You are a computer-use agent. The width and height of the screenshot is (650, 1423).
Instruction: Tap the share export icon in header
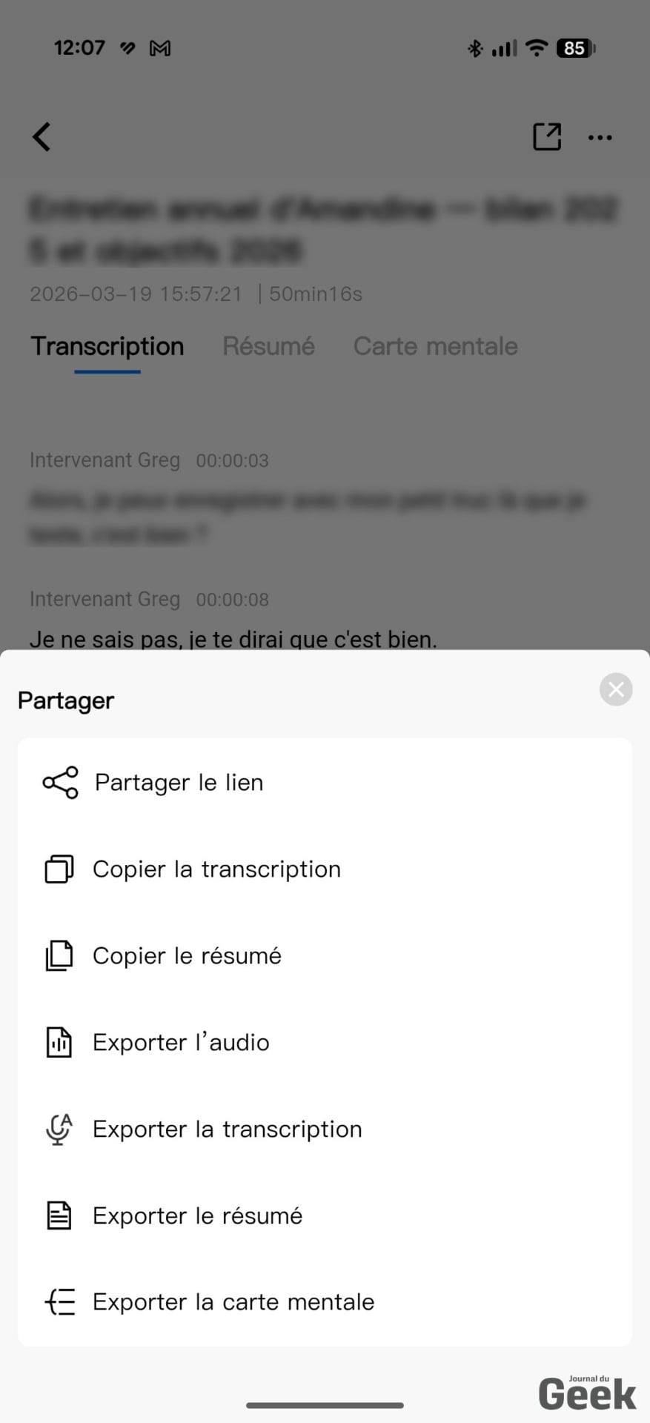(x=547, y=137)
